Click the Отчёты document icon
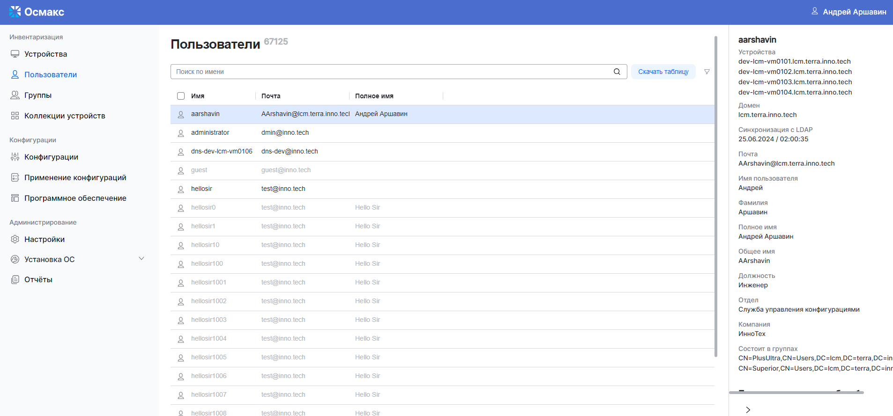 click(x=15, y=280)
